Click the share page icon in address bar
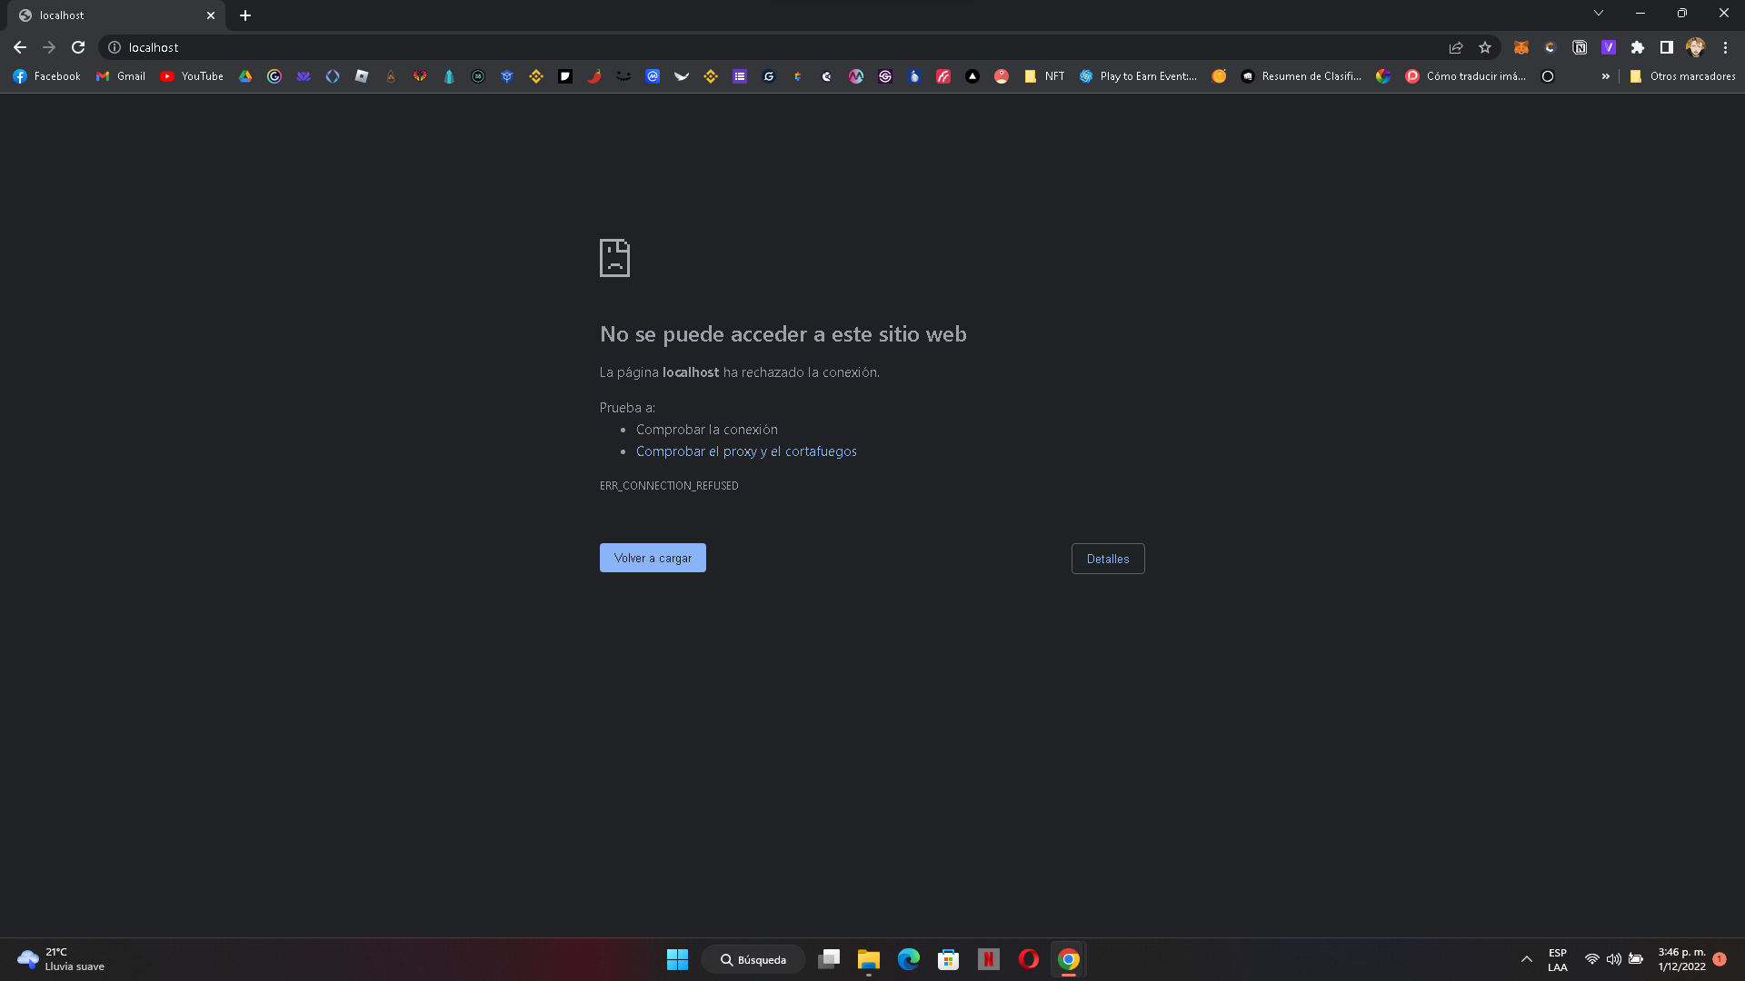Screen dimensions: 1745x981 click(x=1456, y=47)
